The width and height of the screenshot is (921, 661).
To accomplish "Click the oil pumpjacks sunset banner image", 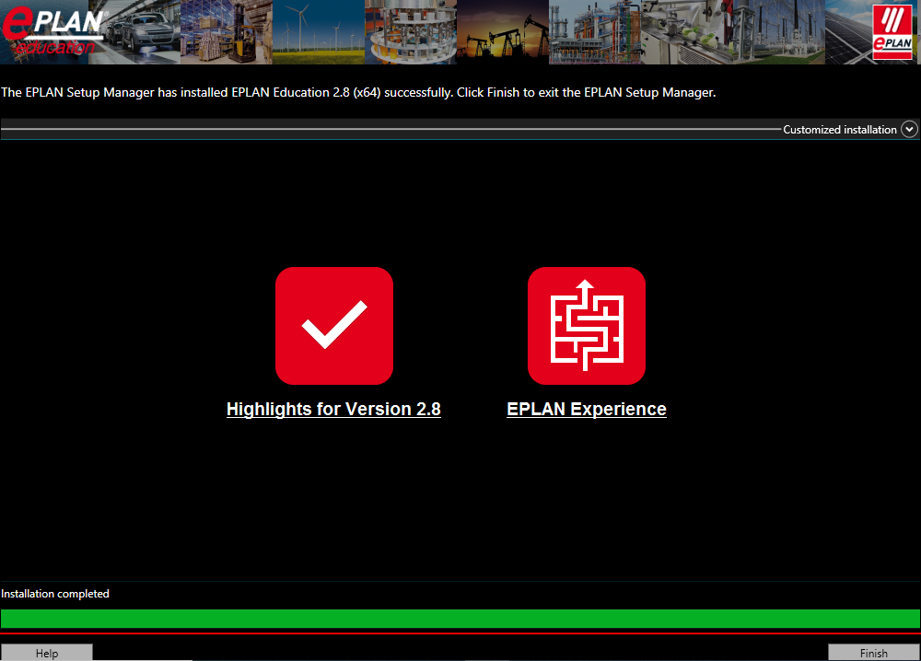I will pyautogui.click(x=503, y=31).
